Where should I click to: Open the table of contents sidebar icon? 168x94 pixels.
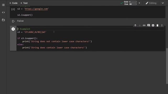coord(3,5)
